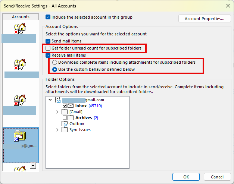Click the Archives folder icon
234x184 pixels.
pos(71,118)
